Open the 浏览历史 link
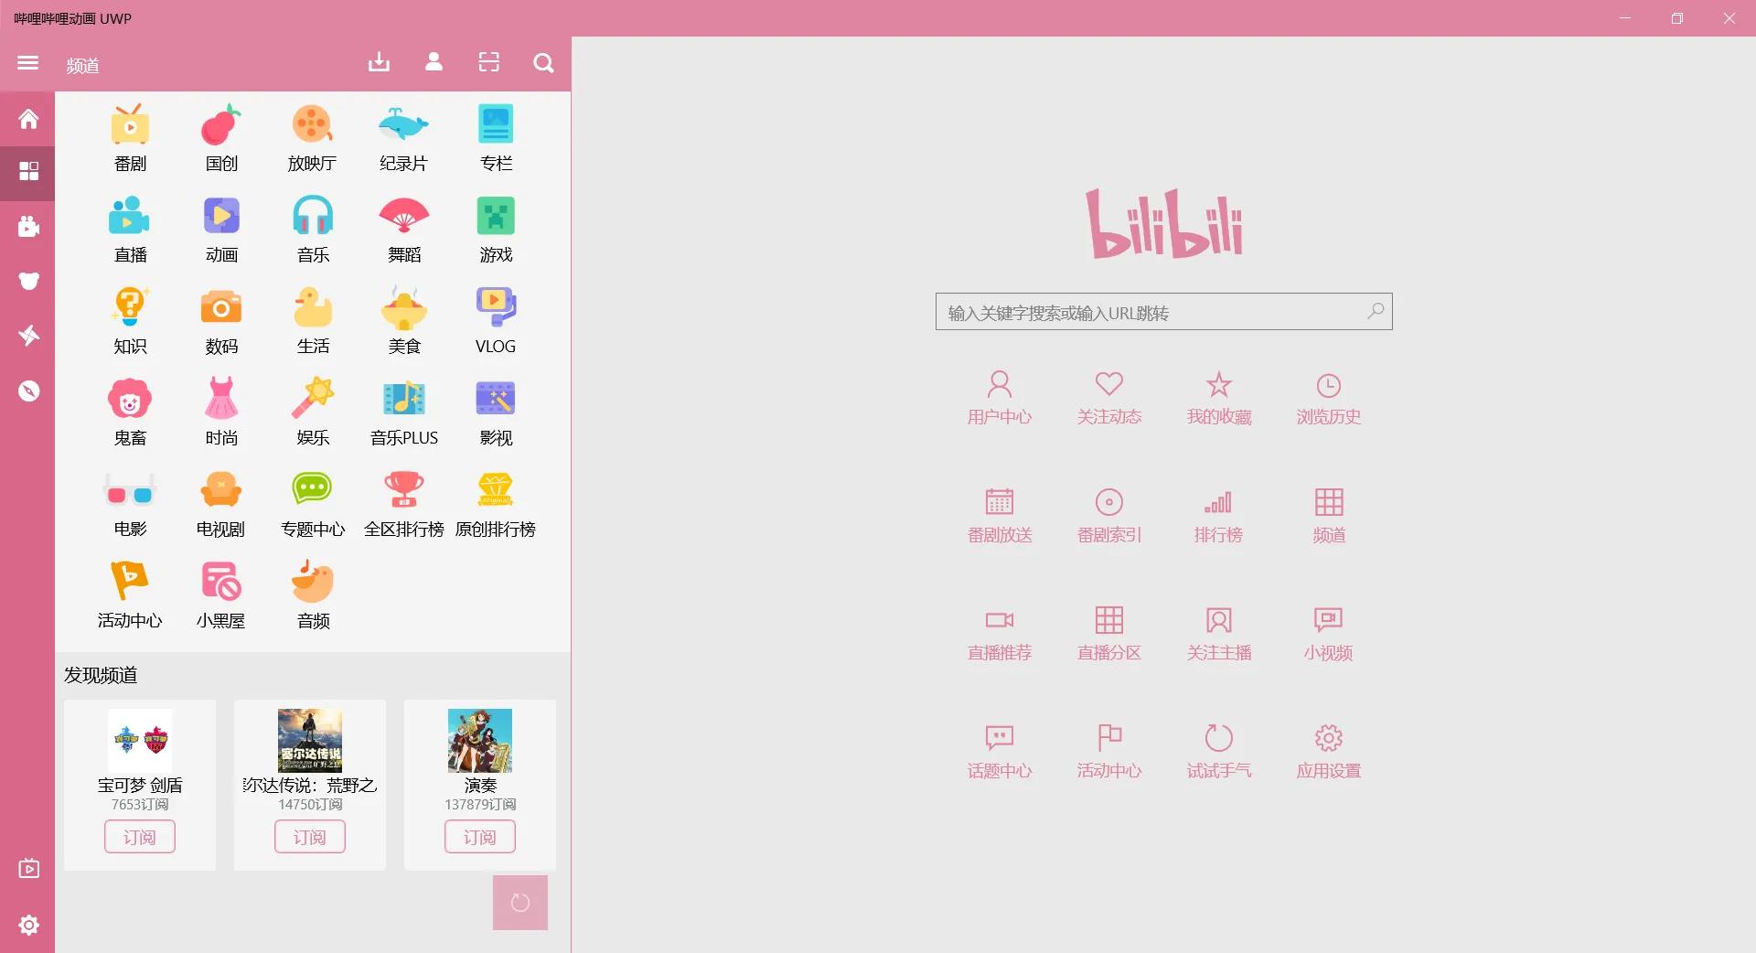Screen dimensions: 1756x953 (x=1328, y=398)
